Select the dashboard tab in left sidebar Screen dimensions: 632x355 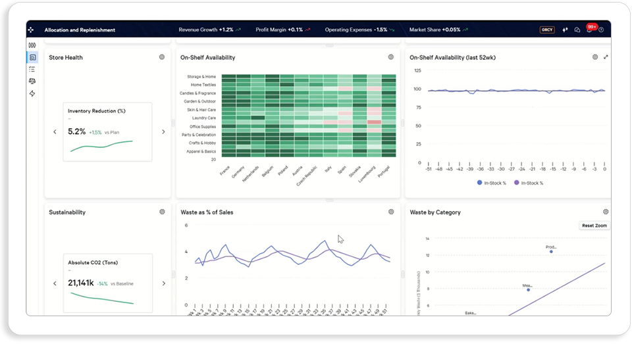[x=32, y=57]
